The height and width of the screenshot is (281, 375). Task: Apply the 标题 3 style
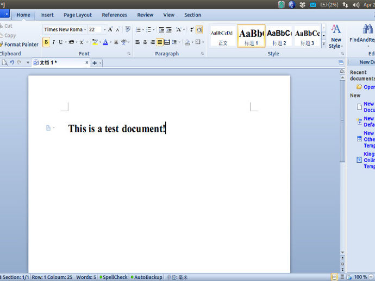click(307, 36)
